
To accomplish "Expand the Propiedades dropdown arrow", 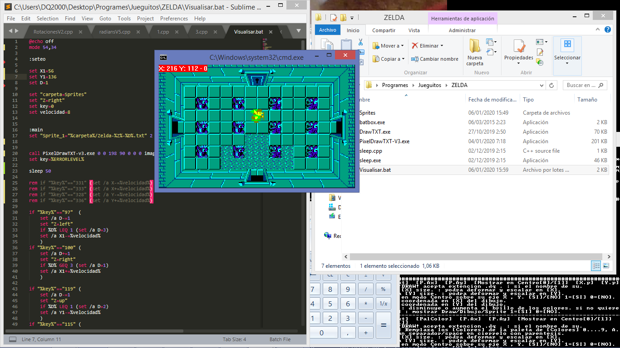I will (519, 63).
